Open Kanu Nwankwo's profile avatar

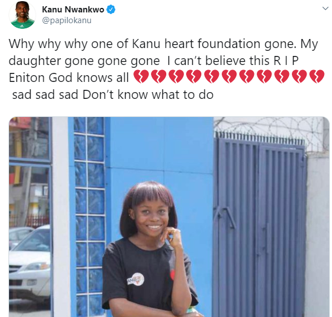[22, 15]
